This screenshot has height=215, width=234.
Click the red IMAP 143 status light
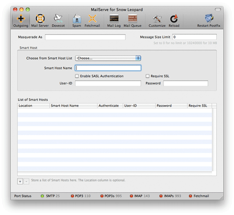click(132, 196)
